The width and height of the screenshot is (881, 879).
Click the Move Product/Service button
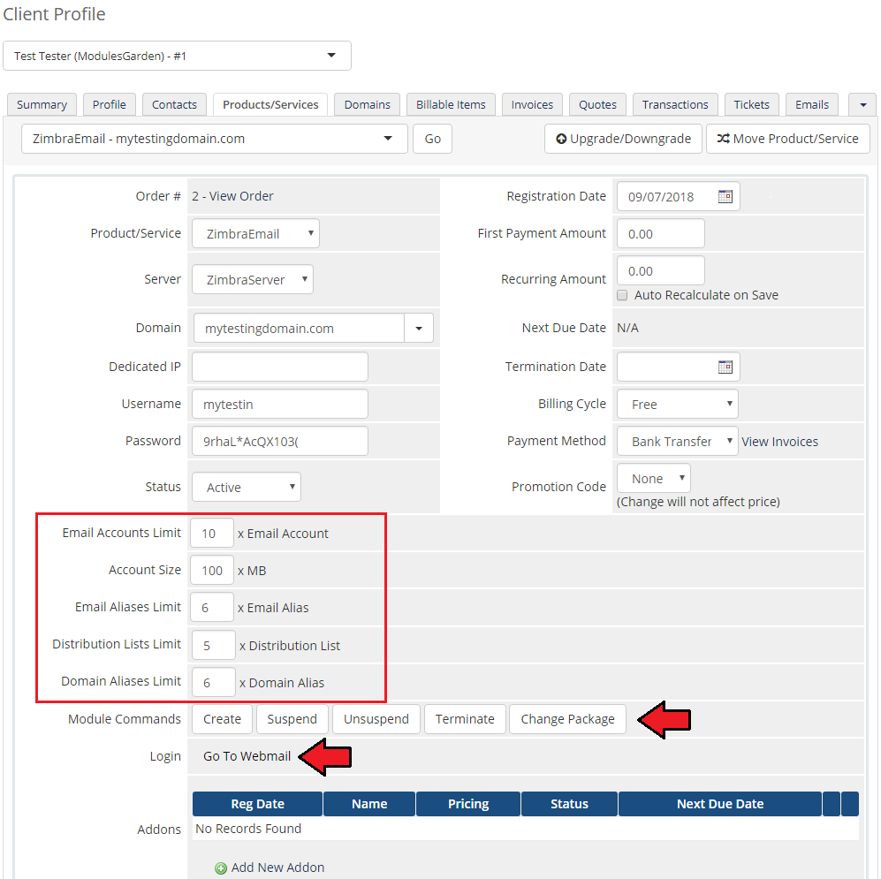point(787,139)
